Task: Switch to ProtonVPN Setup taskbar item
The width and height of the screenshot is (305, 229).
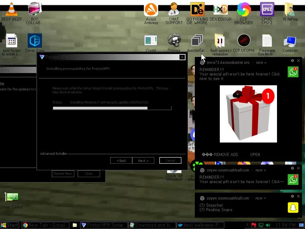Action: pos(104,225)
